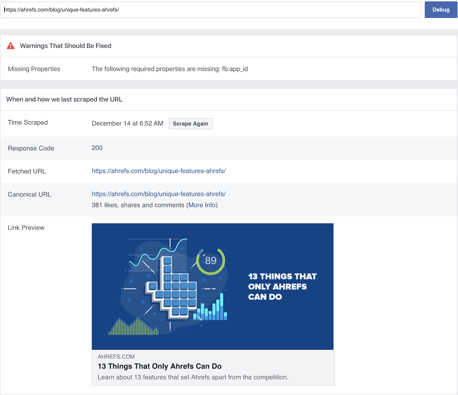Click the preview description text under the headline
The image size is (458, 395).
coord(194,377)
